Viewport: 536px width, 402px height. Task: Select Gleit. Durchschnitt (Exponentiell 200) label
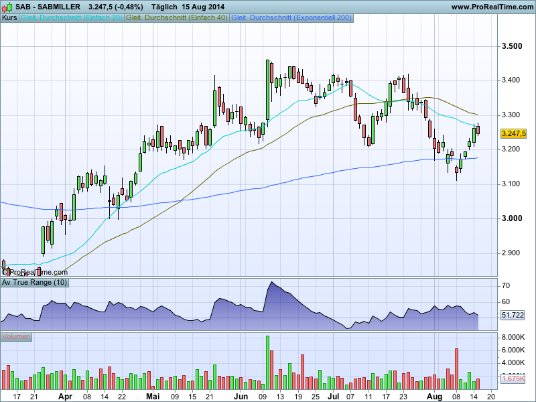click(291, 18)
